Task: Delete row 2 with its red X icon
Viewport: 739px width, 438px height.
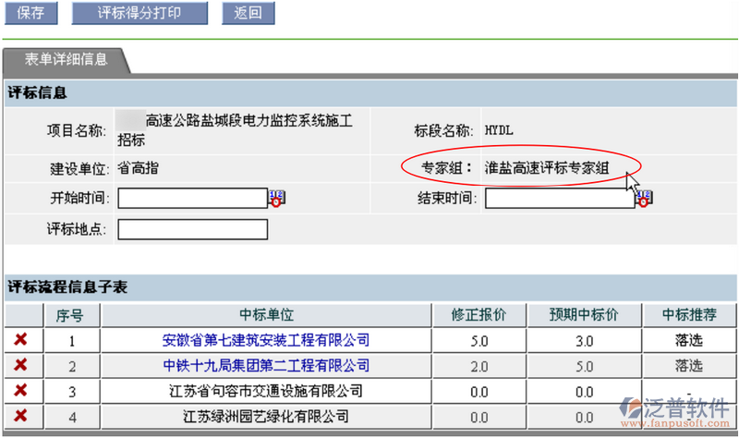Action: pyautogui.click(x=20, y=366)
